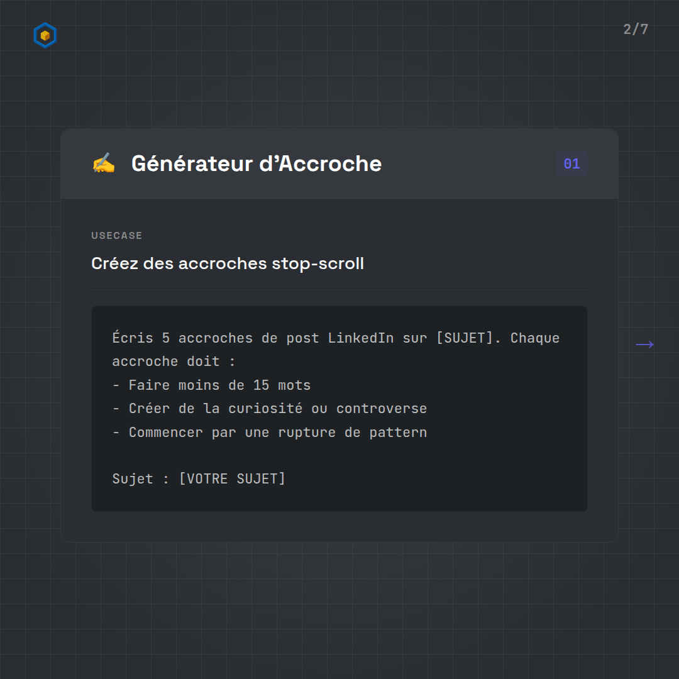This screenshot has width=679, height=679.
Task: Click the hexagon cube logo
Action: coord(45,36)
